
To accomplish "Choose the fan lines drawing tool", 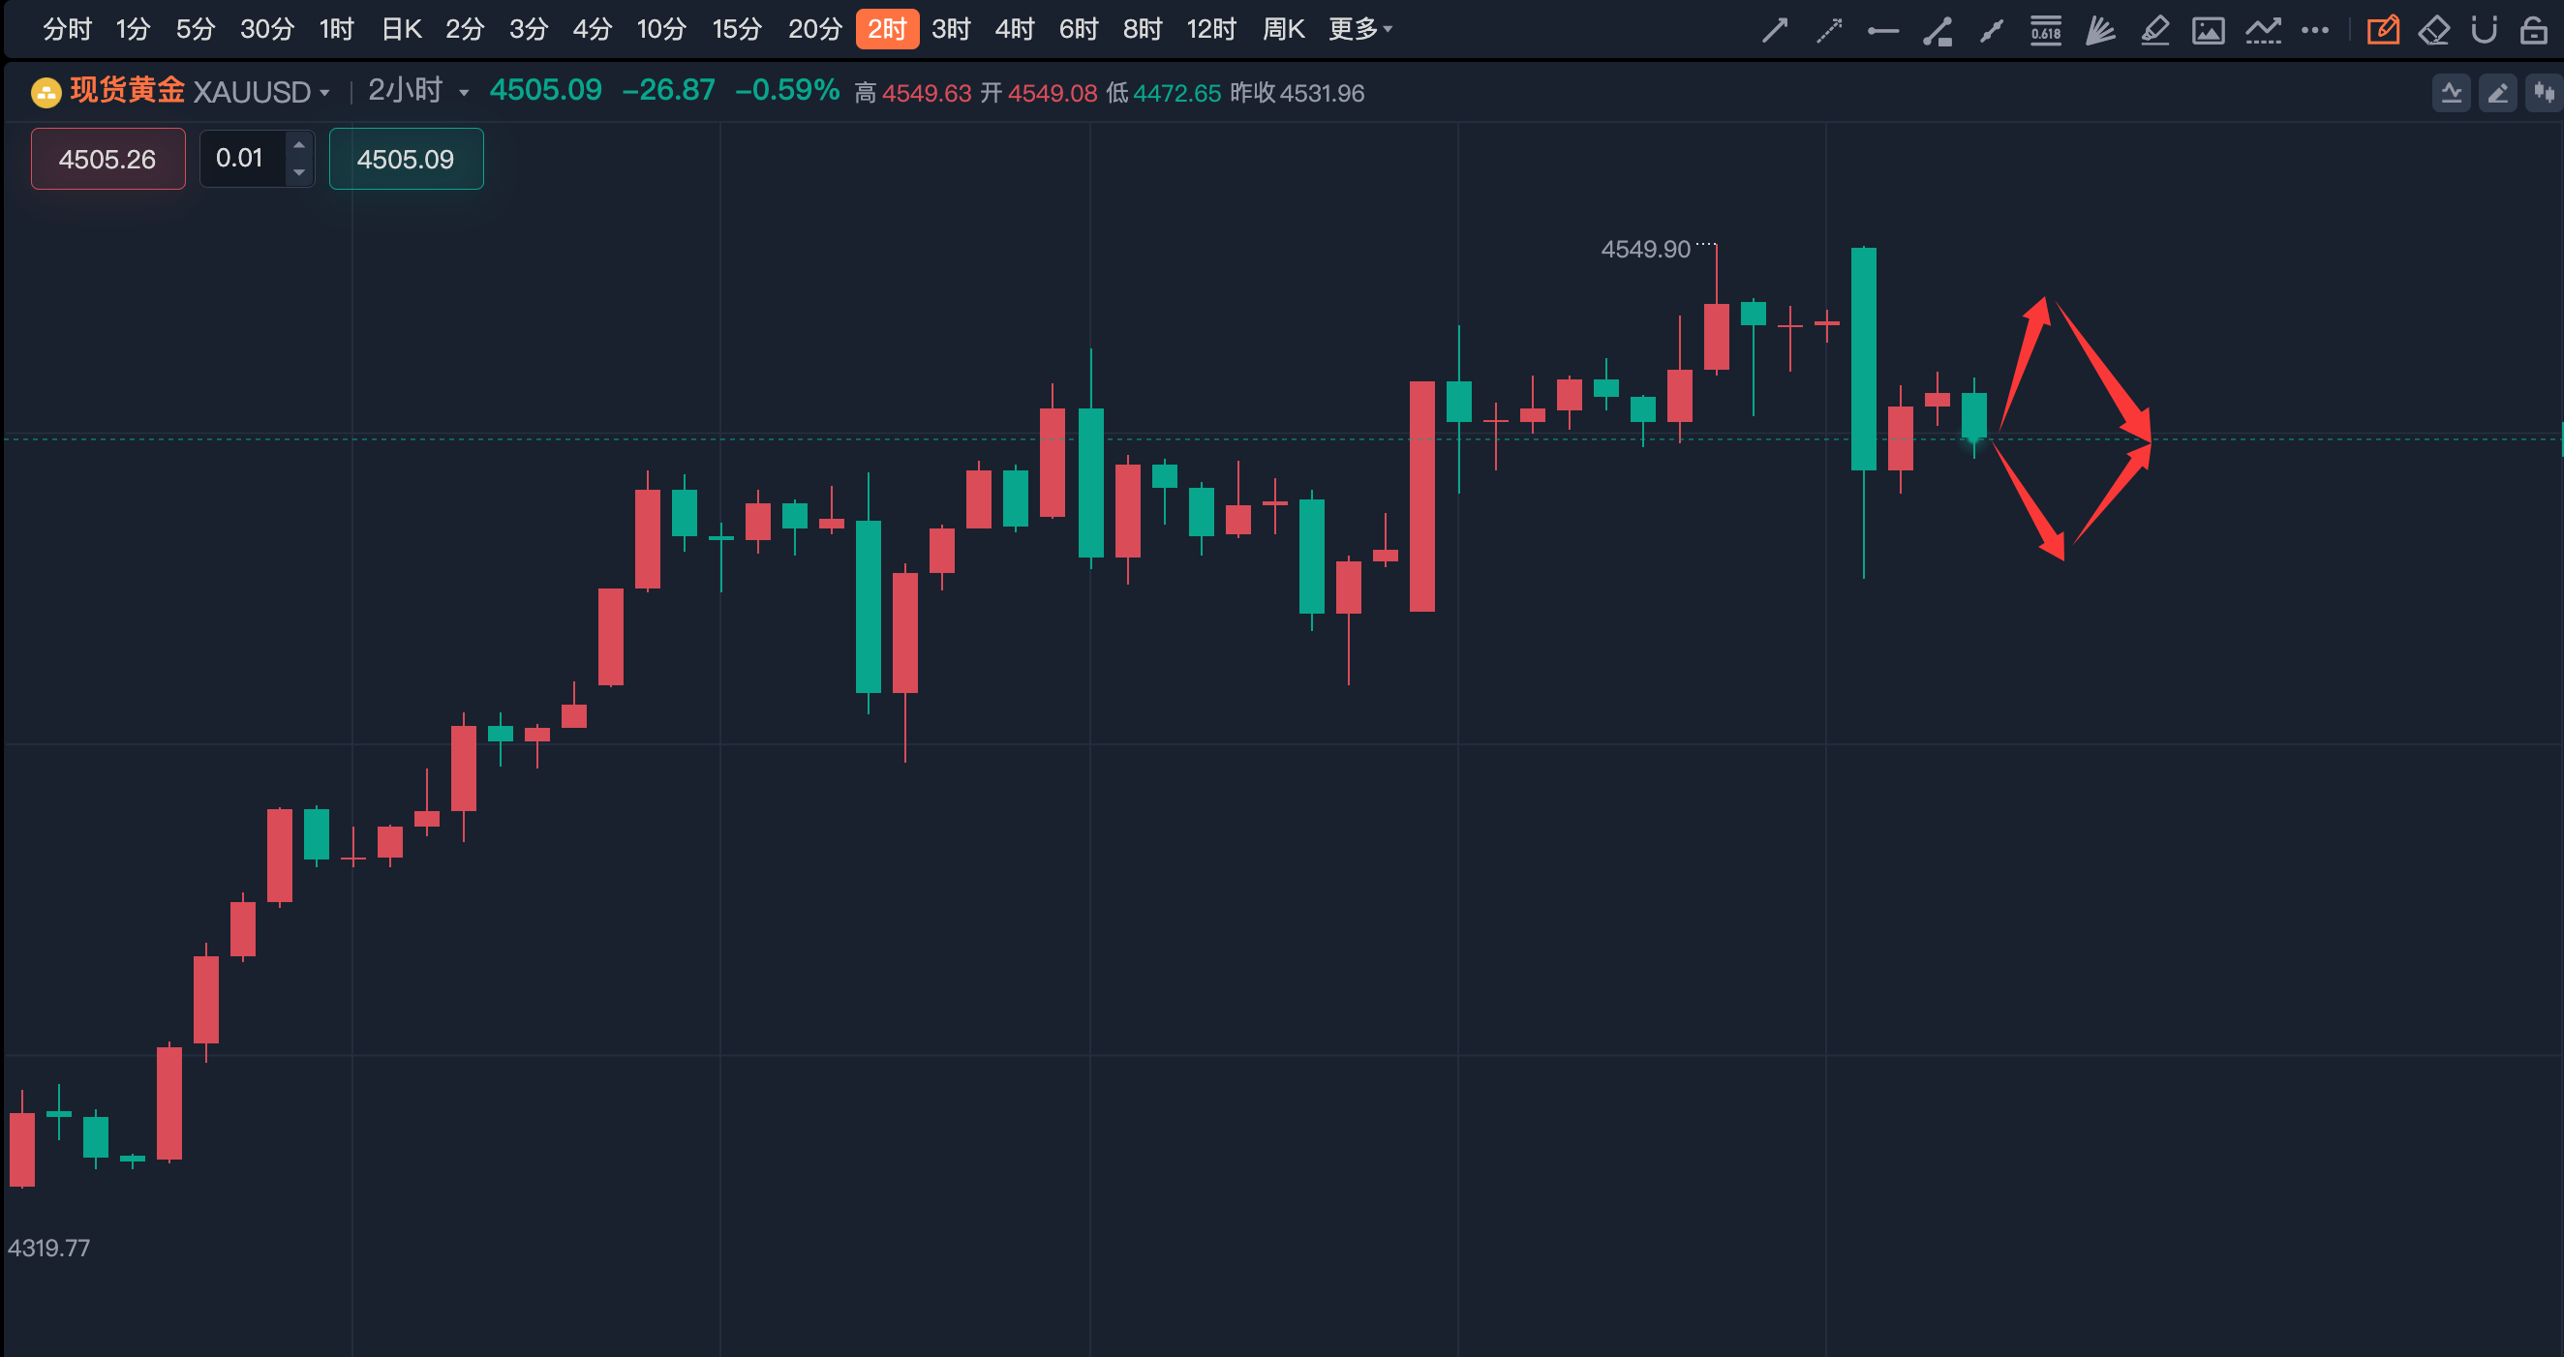I will [2100, 30].
